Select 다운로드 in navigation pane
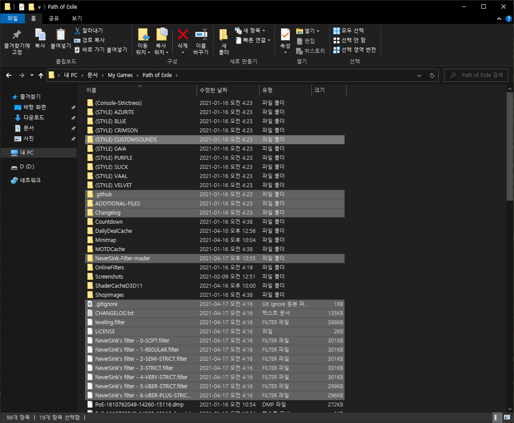This screenshot has width=514, height=423. pyautogui.click(x=33, y=117)
